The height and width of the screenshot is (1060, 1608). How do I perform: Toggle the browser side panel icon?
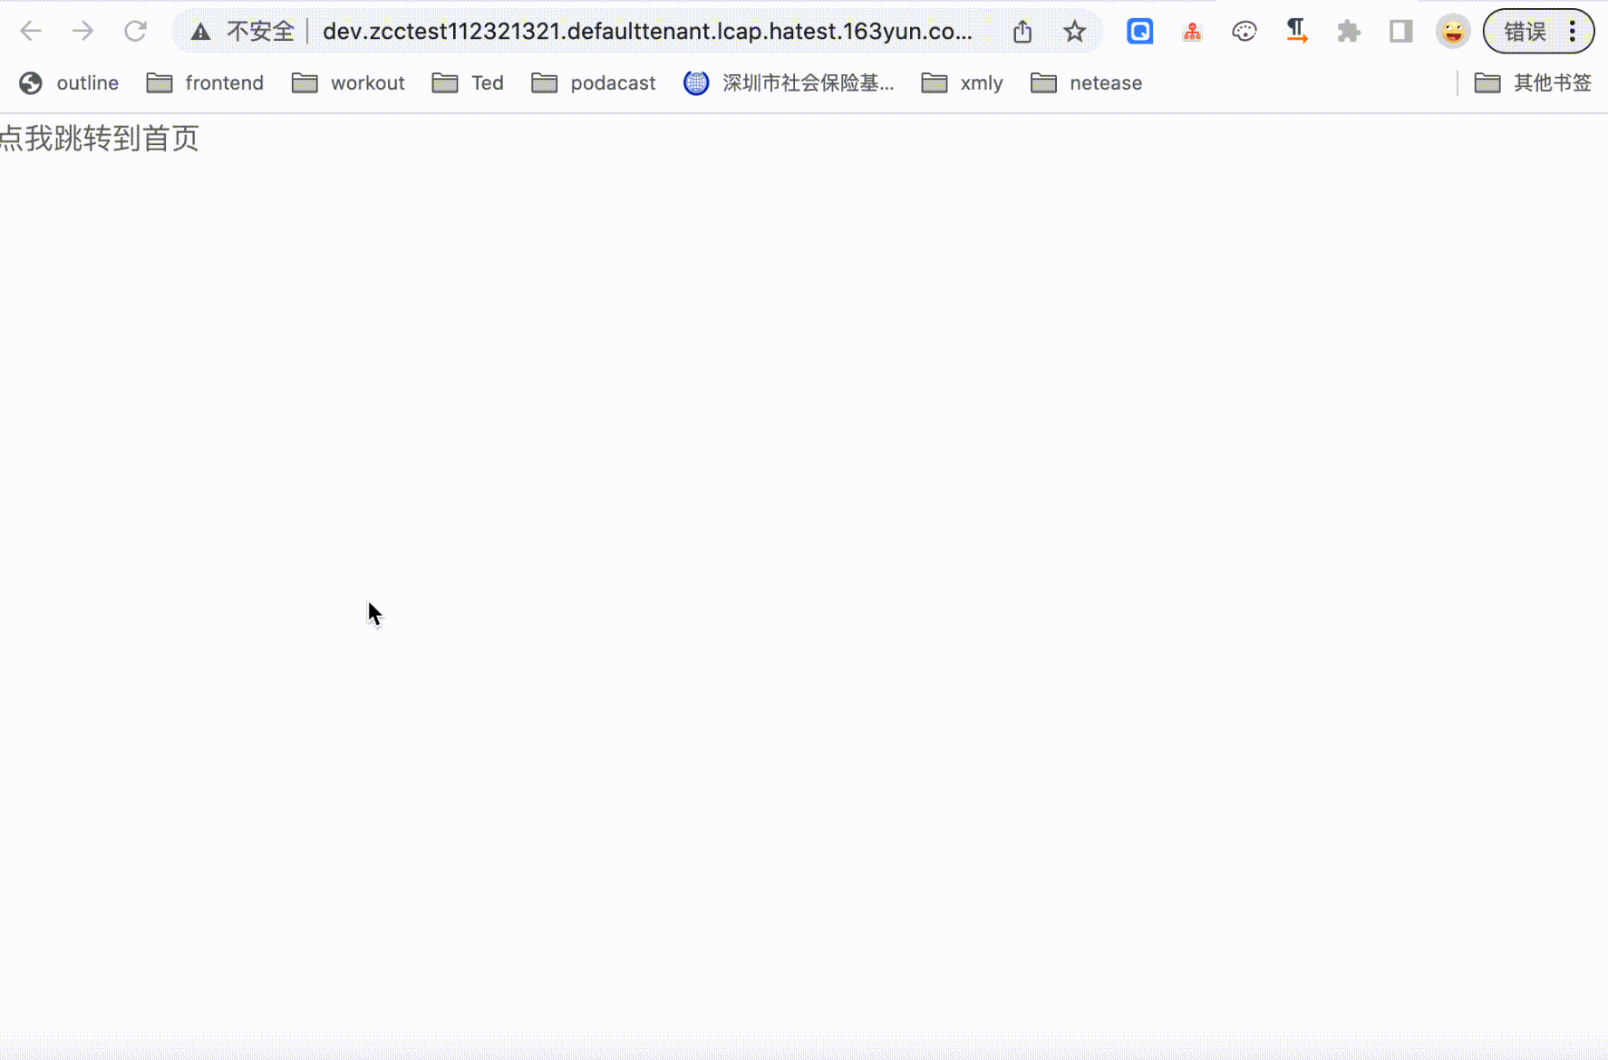point(1400,32)
